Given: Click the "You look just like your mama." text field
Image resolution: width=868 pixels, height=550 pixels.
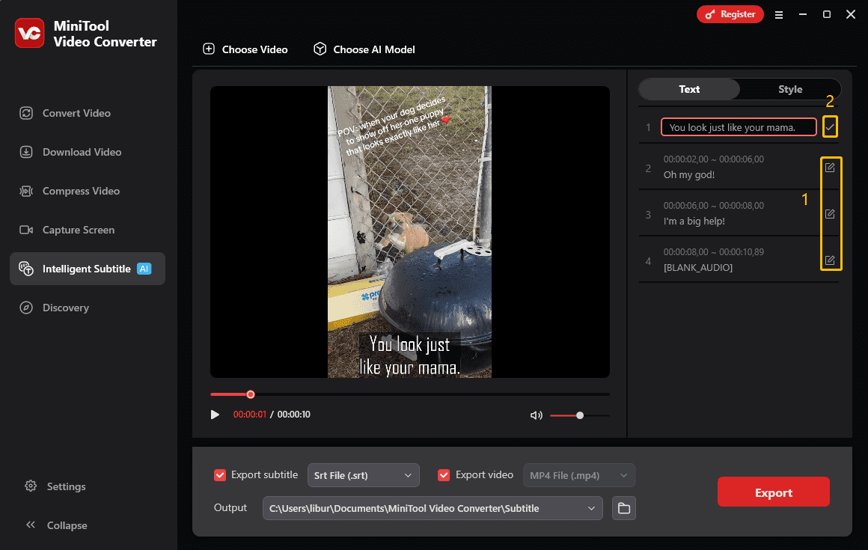Looking at the screenshot, I should pyautogui.click(x=738, y=127).
